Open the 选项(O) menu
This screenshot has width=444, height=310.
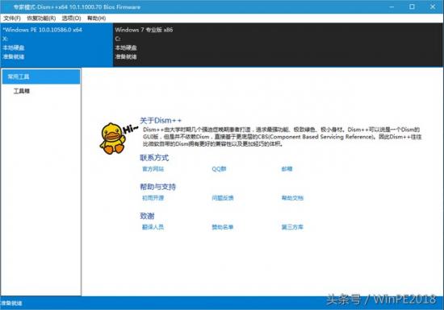(71, 19)
